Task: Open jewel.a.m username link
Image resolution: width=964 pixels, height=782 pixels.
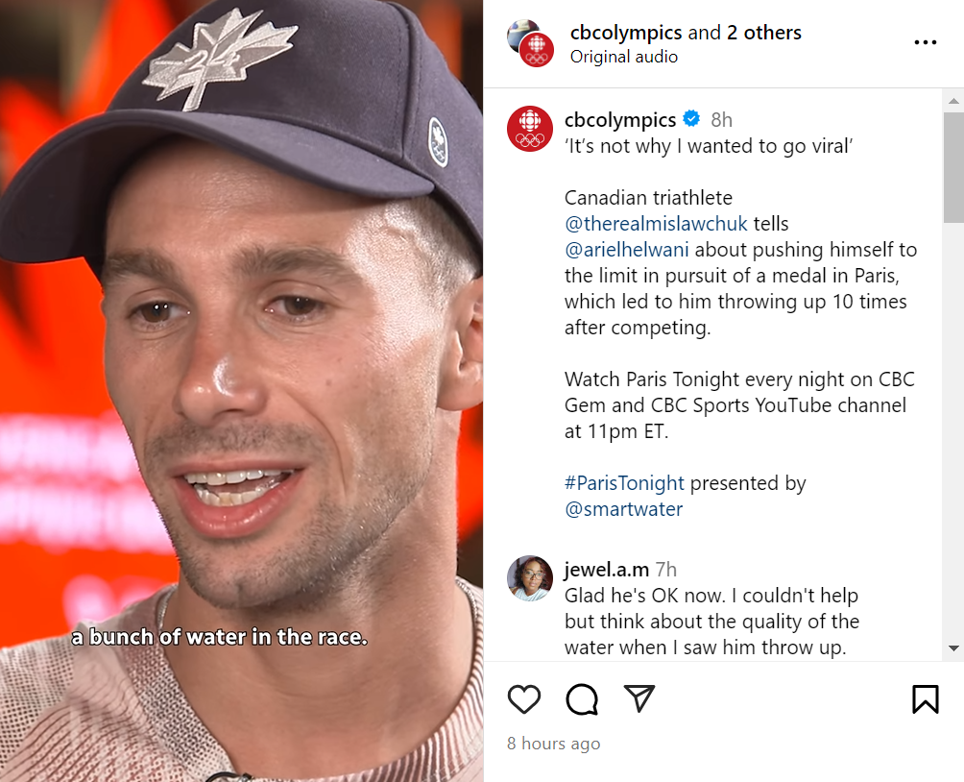Action: click(607, 570)
